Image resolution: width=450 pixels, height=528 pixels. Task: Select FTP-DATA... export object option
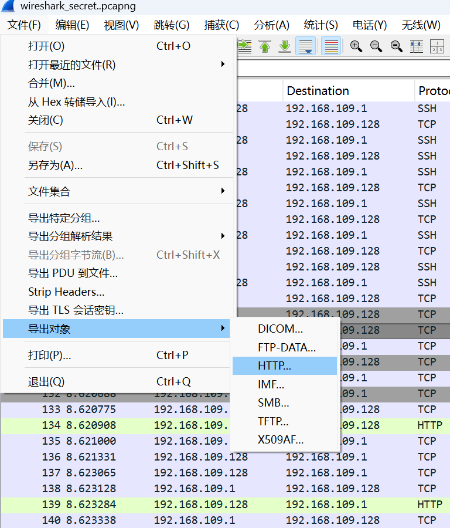click(285, 347)
